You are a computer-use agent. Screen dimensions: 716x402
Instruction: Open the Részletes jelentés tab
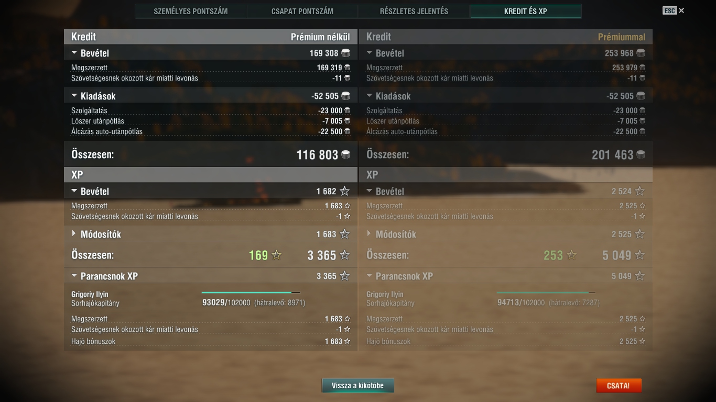[414, 11]
